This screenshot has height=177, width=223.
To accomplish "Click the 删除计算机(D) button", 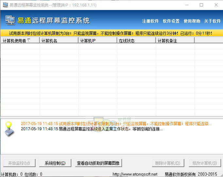I will tap(168, 163).
